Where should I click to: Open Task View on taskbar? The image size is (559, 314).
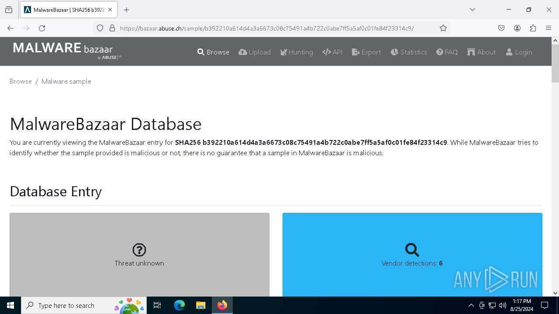[x=157, y=305]
